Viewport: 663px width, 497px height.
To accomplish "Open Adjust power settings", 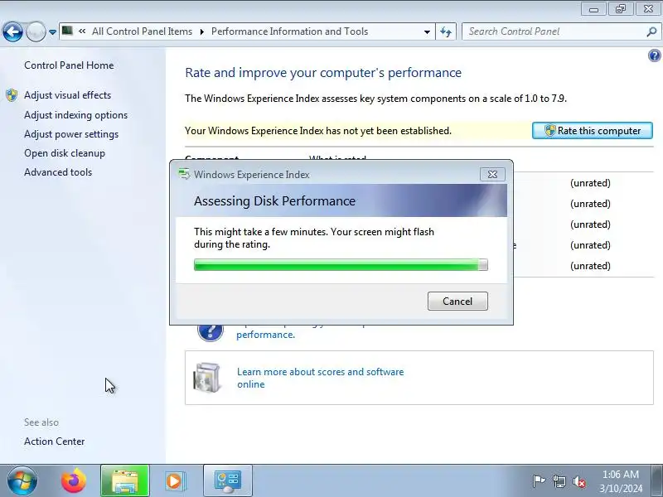I will tap(71, 134).
